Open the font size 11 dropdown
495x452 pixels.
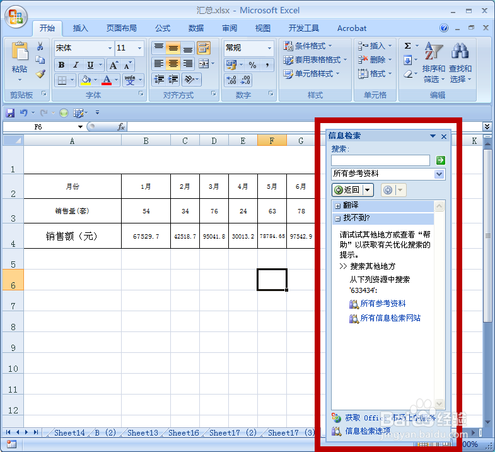point(139,48)
